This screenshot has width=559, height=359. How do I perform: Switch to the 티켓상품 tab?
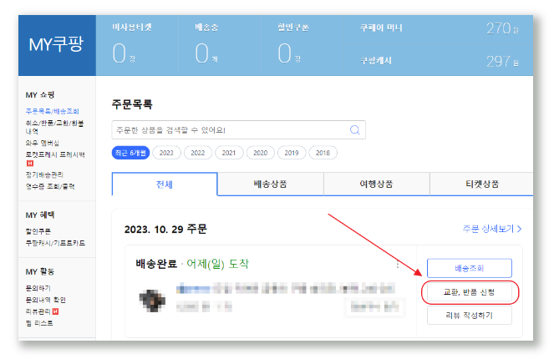(x=481, y=185)
